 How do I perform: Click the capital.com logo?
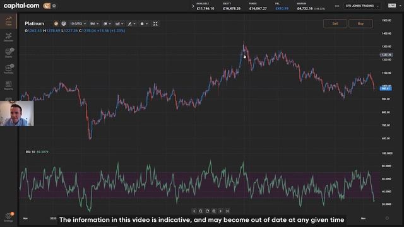pyautogui.click(x=21, y=6)
